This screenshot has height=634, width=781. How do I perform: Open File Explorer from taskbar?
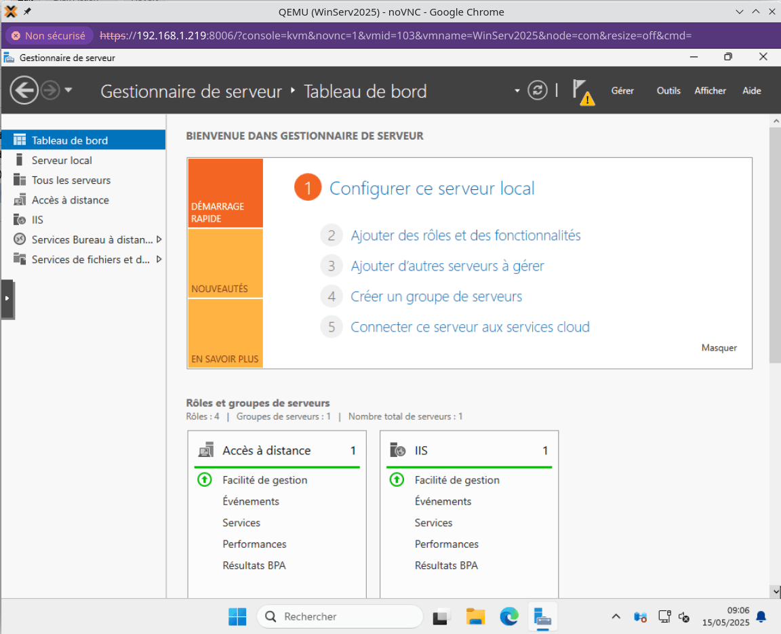tap(475, 616)
